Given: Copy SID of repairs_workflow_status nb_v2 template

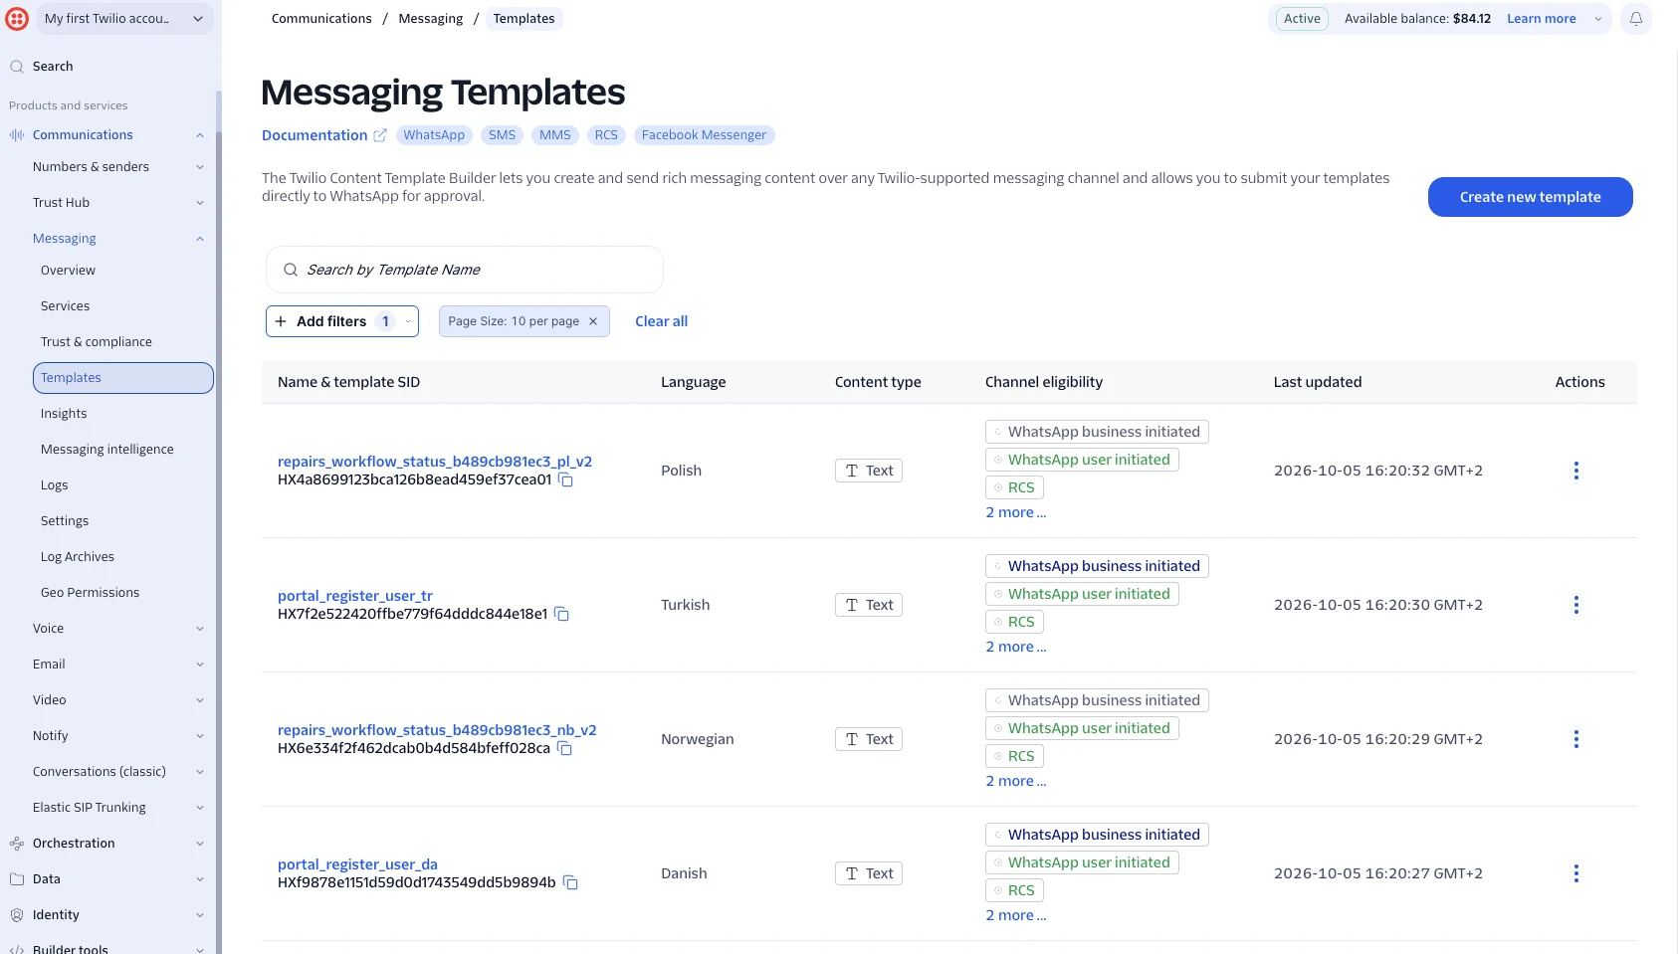Looking at the screenshot, I should [564, 748].
